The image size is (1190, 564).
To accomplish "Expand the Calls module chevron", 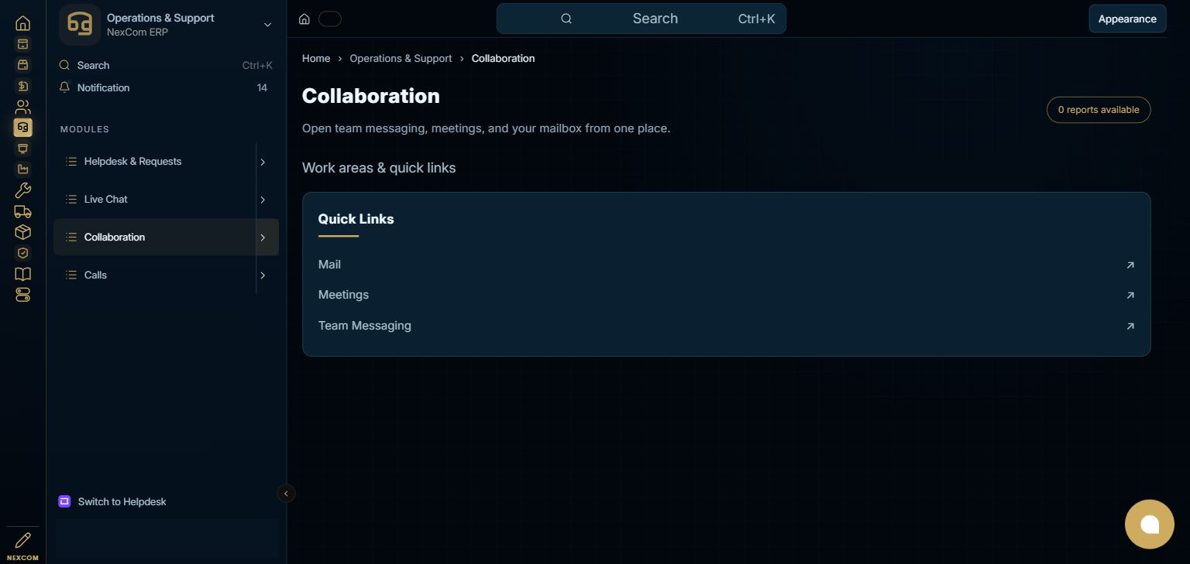I will (x=263, y=275).
